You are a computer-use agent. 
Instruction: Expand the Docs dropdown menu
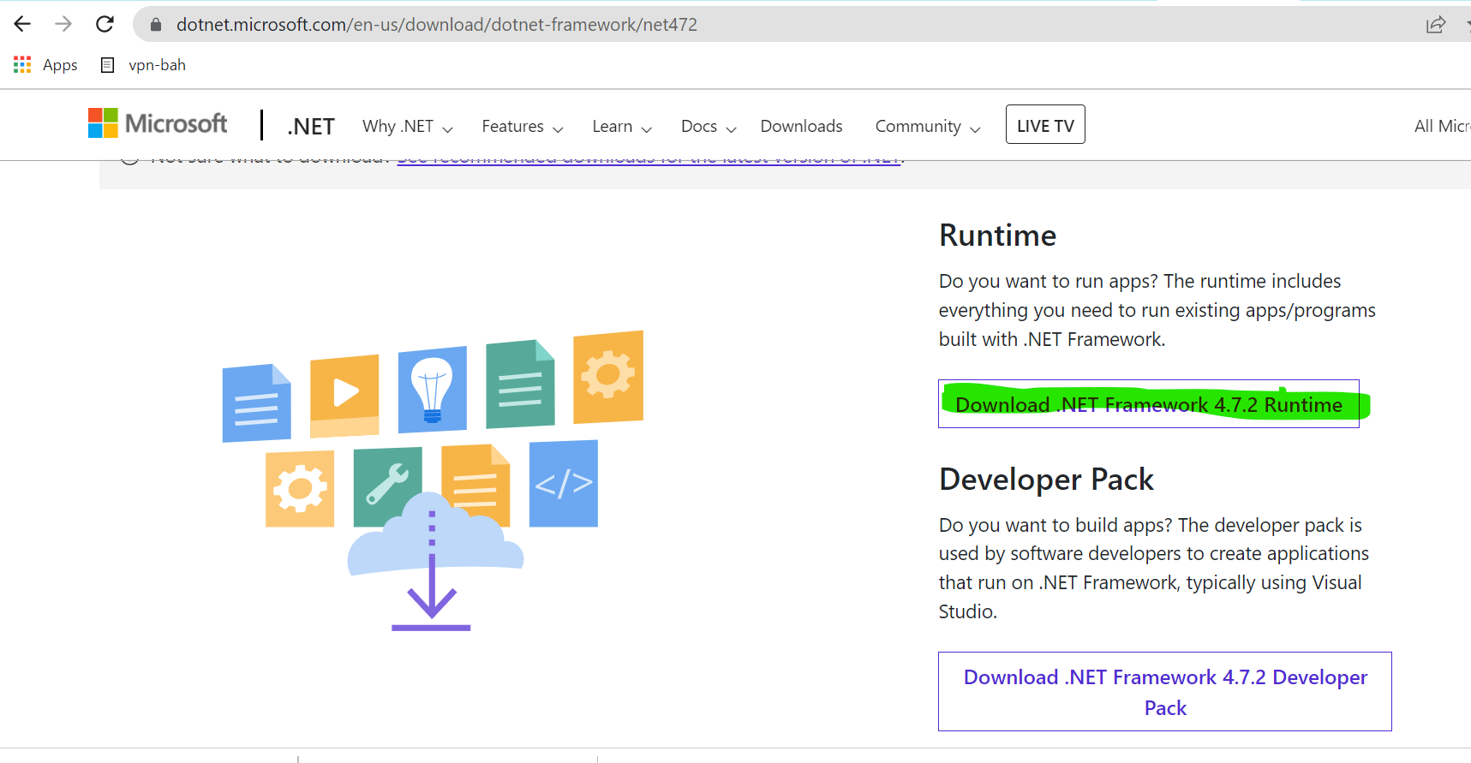point(709,127)
